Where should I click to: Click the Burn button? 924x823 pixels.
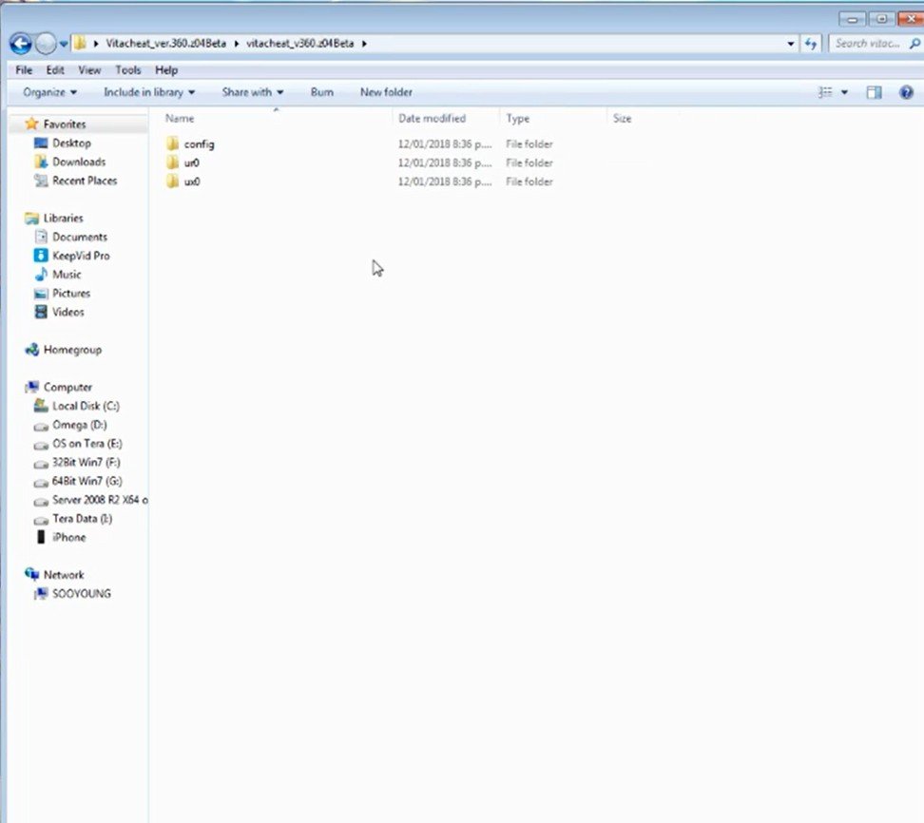[321, 92]
